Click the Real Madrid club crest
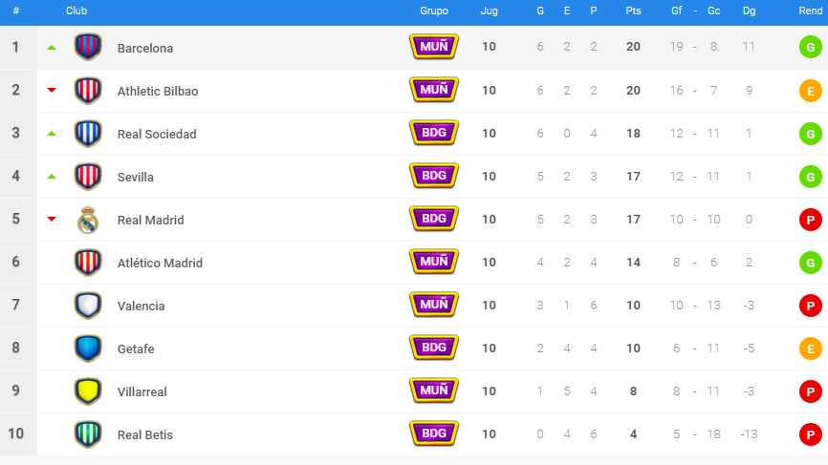 pos(88,220)
